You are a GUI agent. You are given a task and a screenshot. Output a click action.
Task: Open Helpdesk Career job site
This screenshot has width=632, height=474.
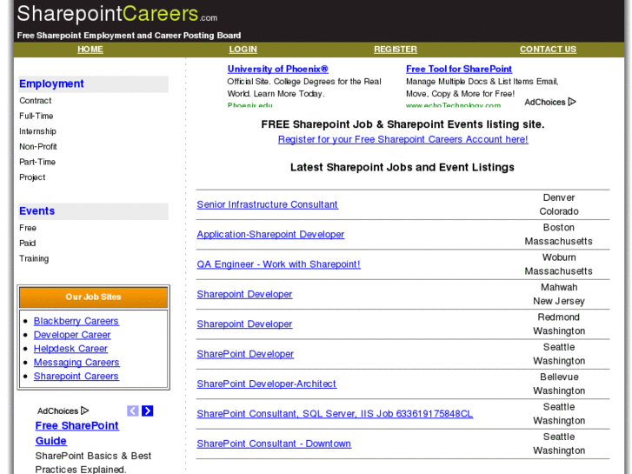(70, 349)
